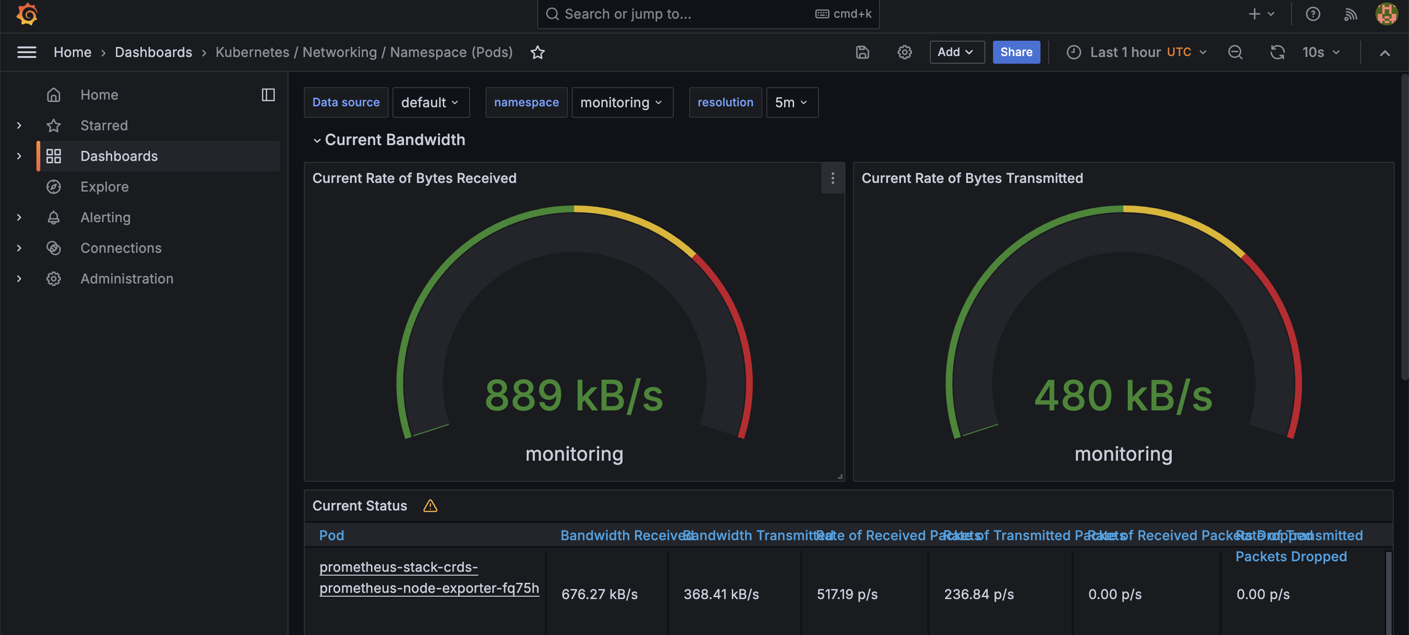Open the resolution 5m dropdown
Image resolution: width=1409 pixels, height=635 pixels.
click(791, 103)
